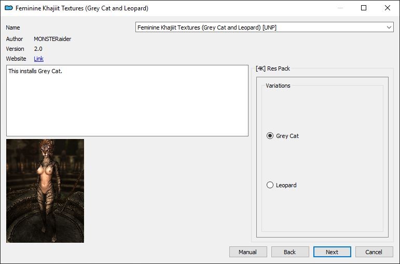Image resolution: width=400 pixels, height=264 pixels.
Task: Click inside the description text box
Action: tap(127, 101)
